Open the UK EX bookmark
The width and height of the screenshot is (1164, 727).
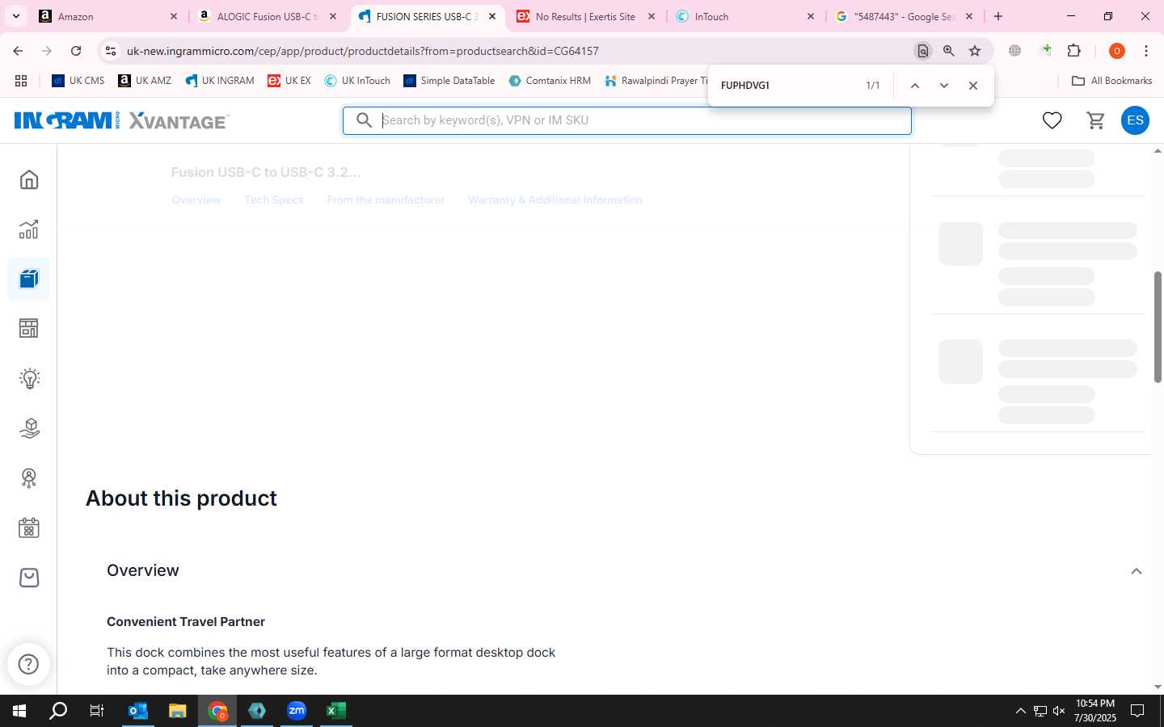pos(289,81)
